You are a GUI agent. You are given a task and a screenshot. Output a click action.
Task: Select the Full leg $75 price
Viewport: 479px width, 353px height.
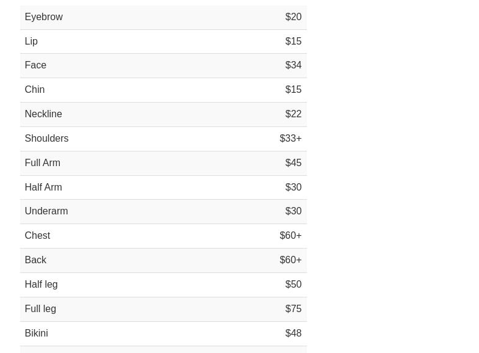293,308
